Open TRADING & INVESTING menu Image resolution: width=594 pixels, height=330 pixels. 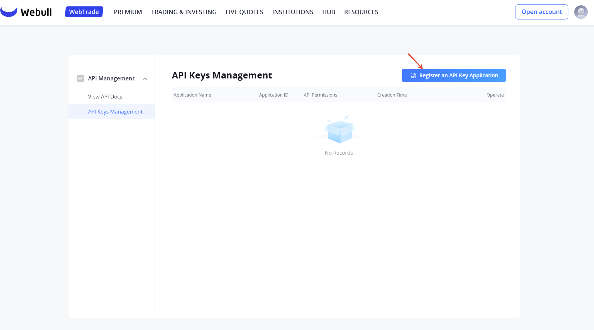pyautogui.click(x=184, y=12)
